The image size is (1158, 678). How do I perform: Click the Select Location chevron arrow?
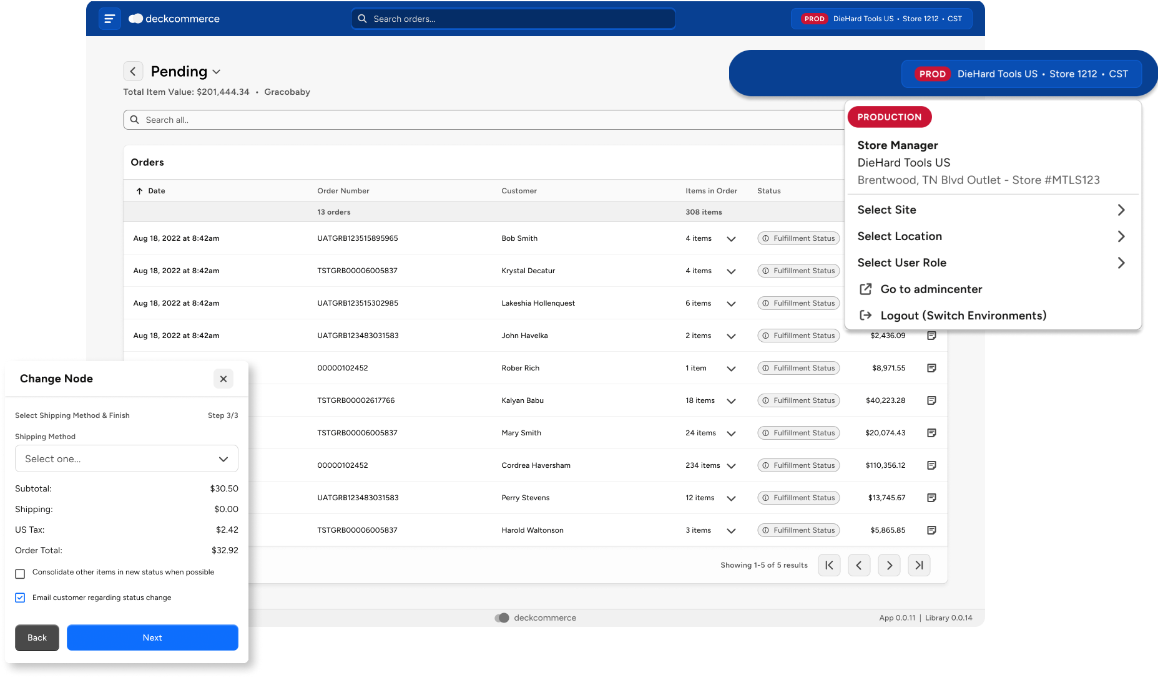(1121, 236)
